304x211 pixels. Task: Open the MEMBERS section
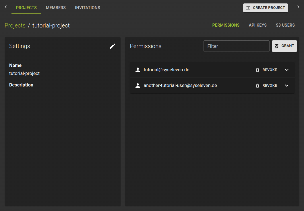pyautogui.click(x=56, y=8)
